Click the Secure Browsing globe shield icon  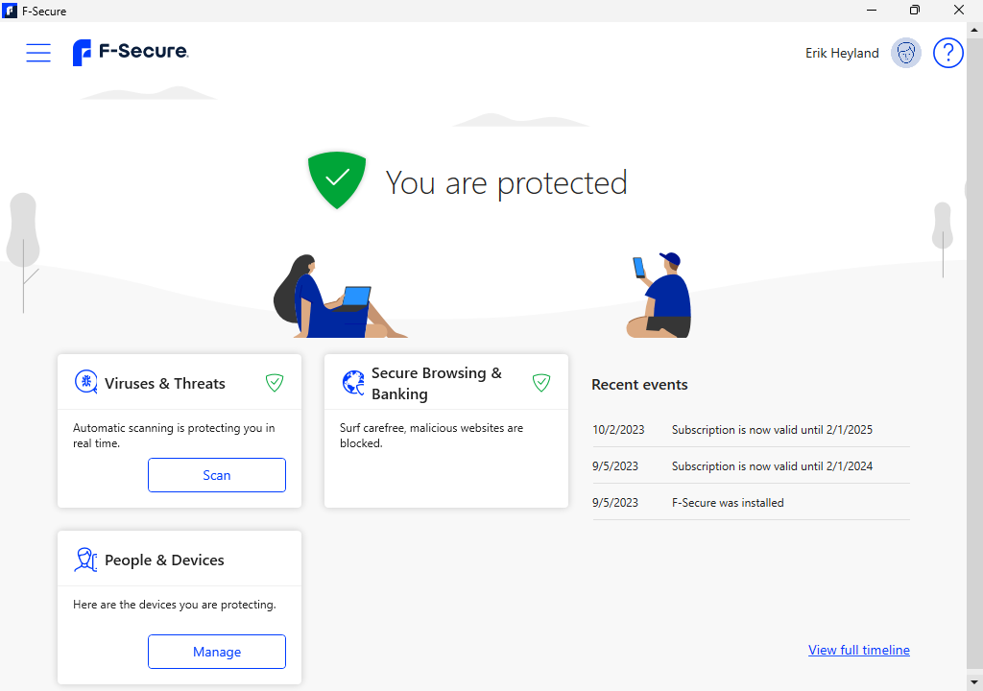(353, 383)
